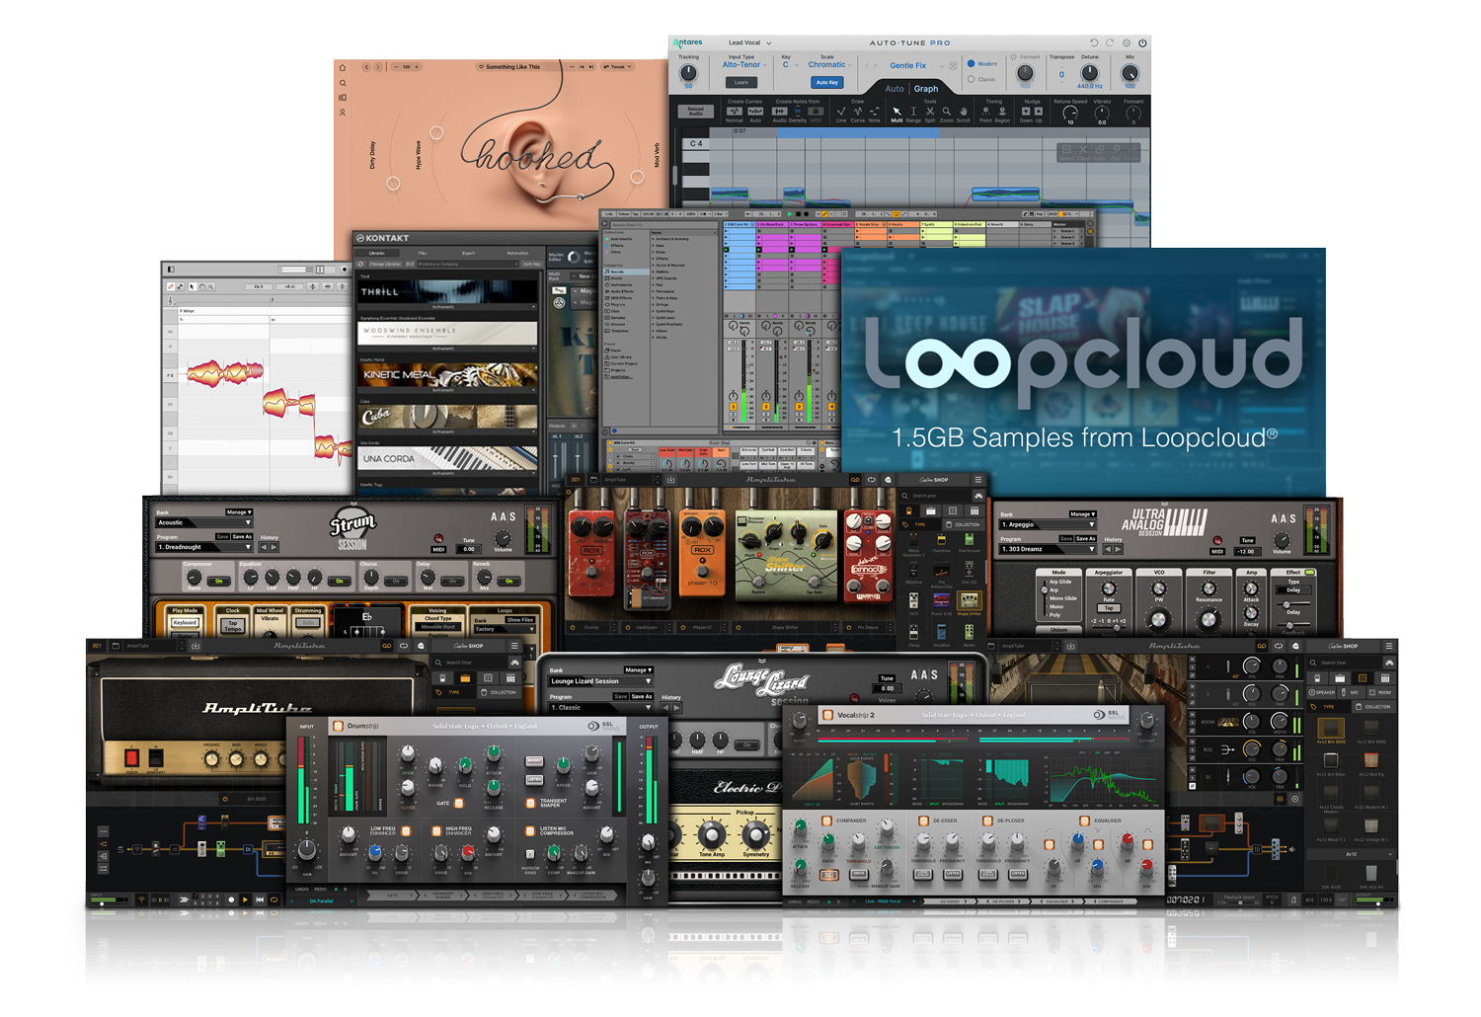Open the Libraries tab in Kontakt

tap(377, 253)
